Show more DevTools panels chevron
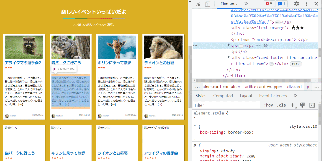The height and width of the screenshot is (161, 322). [246, 4]
